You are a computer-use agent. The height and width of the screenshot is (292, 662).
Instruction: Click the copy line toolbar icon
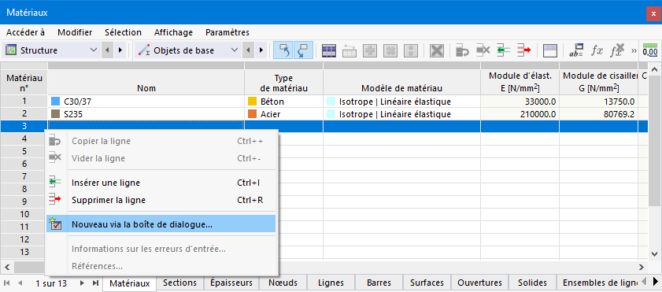click(462, 50)
